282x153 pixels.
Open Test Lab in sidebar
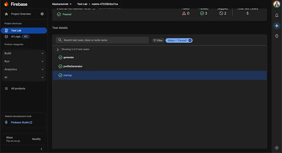tap(24, 31)
